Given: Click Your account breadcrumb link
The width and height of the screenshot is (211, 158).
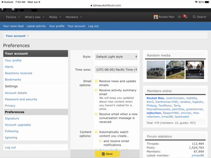Looking at the screenshot, I should pos(16,36).
